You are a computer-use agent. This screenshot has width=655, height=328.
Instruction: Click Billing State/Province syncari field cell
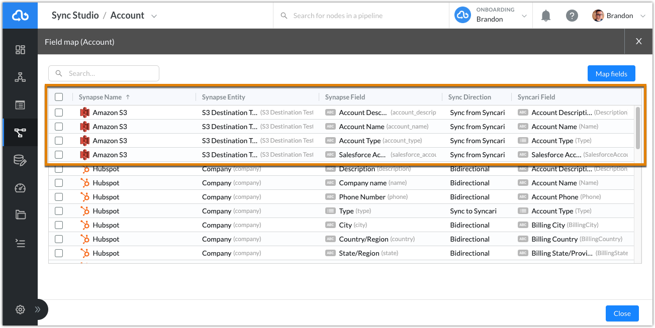pos(573,253)
